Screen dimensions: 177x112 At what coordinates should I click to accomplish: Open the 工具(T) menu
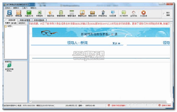point(25,8)
